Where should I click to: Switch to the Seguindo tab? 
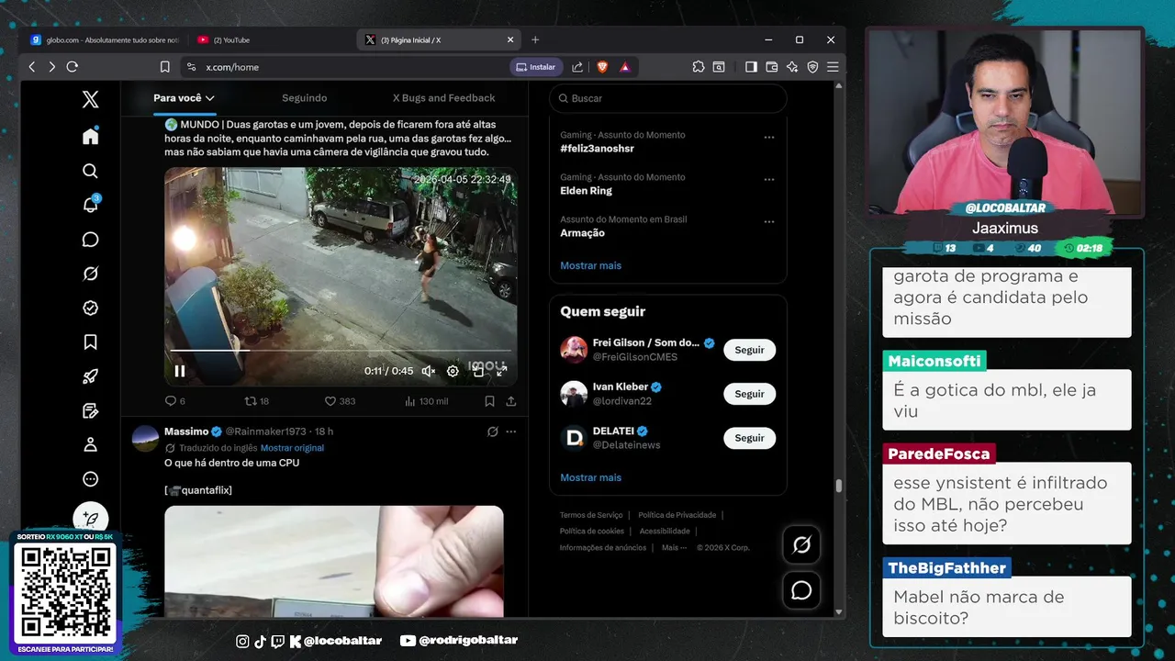pyautogui.click(x=304, y=98)
